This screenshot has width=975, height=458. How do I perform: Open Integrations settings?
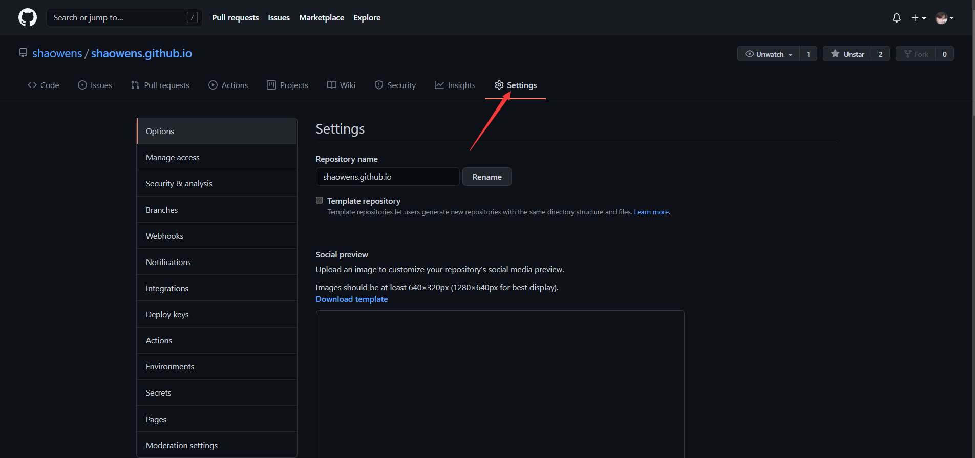(x=217, y=288)
